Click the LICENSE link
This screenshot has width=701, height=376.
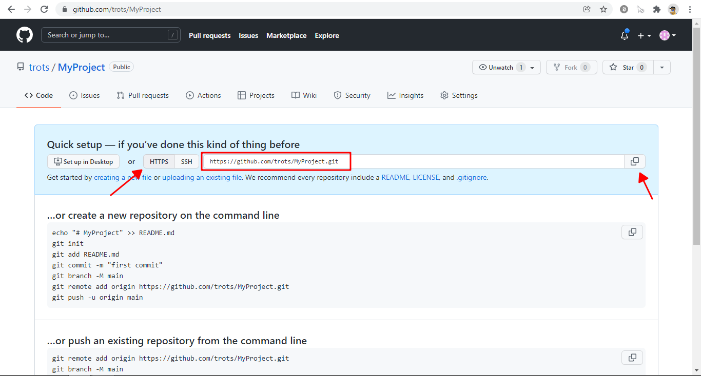point(426,177)
